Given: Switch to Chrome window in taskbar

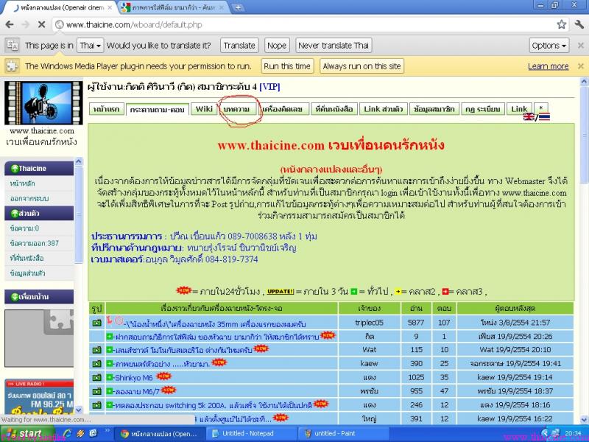Looking at the screenshot, I should pos(160,433).
